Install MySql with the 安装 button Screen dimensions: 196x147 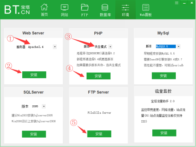[x=164, y=76]
